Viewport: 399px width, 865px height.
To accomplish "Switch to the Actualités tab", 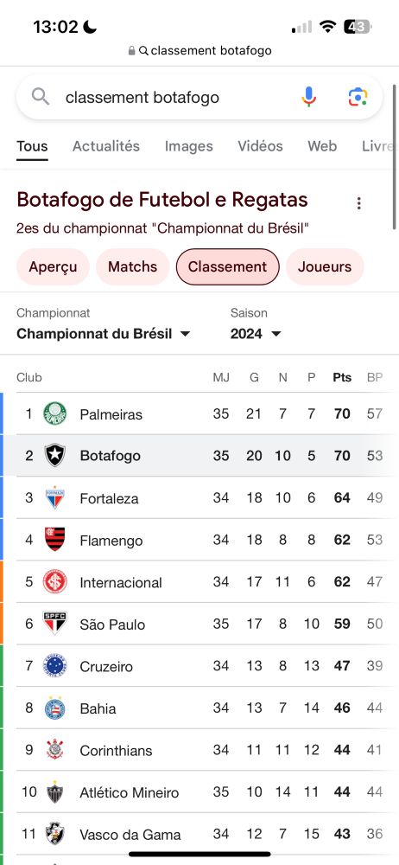I will coord(106,146).
